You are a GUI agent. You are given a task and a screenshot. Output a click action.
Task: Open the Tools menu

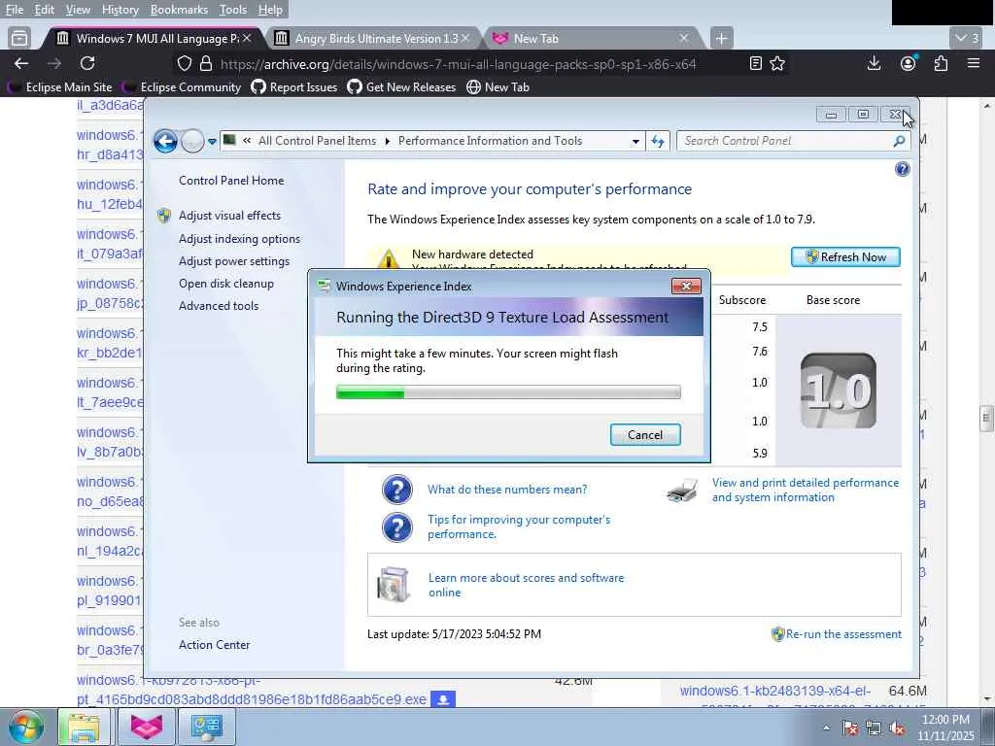pyautogui.click(x=233, y=10)
